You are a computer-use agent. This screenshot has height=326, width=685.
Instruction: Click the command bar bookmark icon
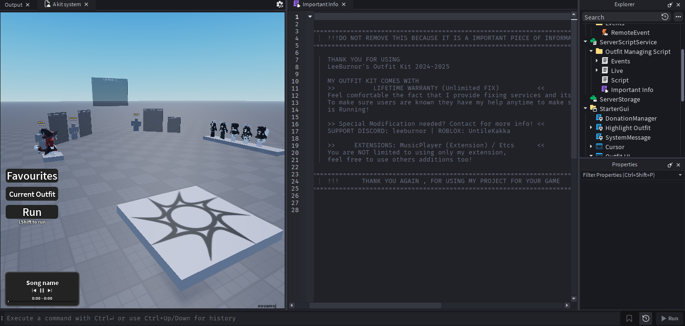(x=629, y=318)
